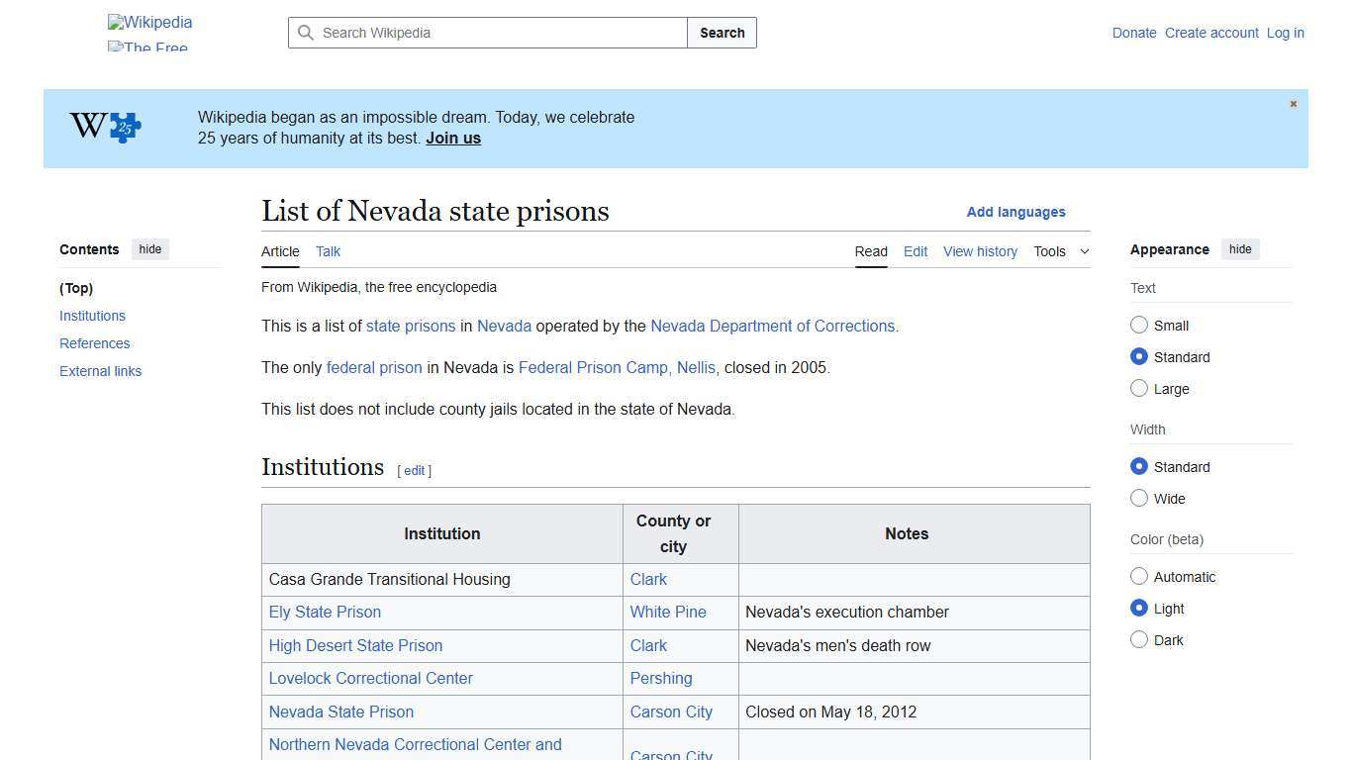Viewport: 1352px width, 760px height.
Task: Open the Nevada Department of Corrections link
Action: pos(773,326)
